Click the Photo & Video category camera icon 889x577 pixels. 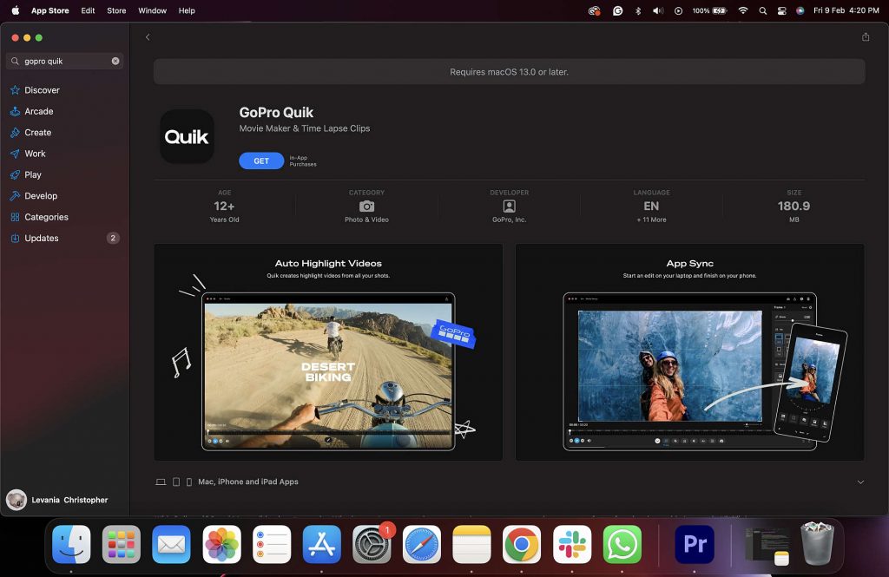point(367,207)
